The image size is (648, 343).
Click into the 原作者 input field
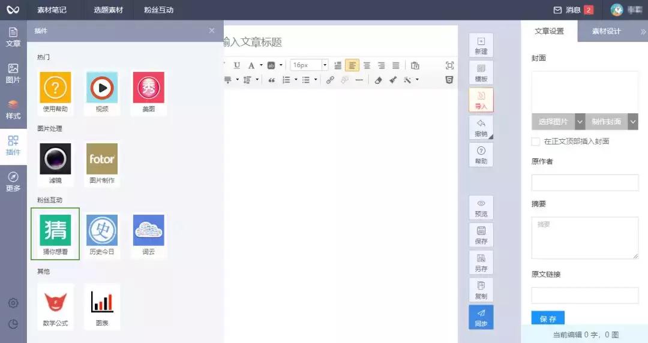(x=585, y=182)
